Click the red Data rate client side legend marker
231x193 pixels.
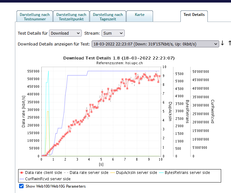click(x=22, y=173)
